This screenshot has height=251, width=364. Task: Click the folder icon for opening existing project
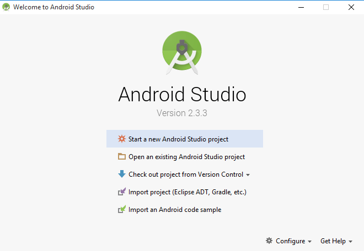[122, 156]
